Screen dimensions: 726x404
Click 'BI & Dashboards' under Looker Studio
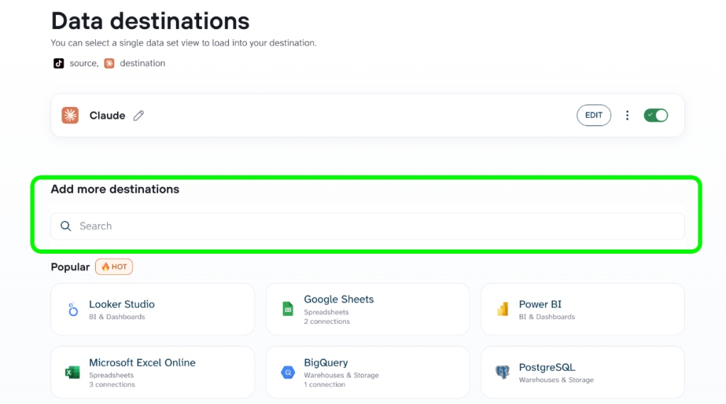117,317
